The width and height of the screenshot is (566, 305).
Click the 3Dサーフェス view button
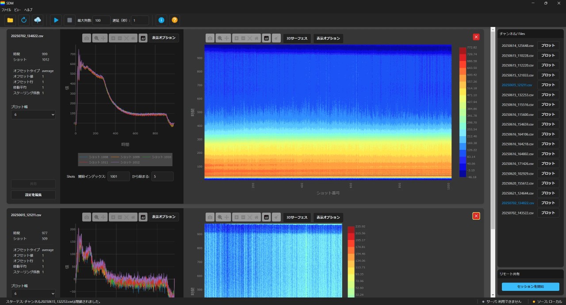pos(297,38)
